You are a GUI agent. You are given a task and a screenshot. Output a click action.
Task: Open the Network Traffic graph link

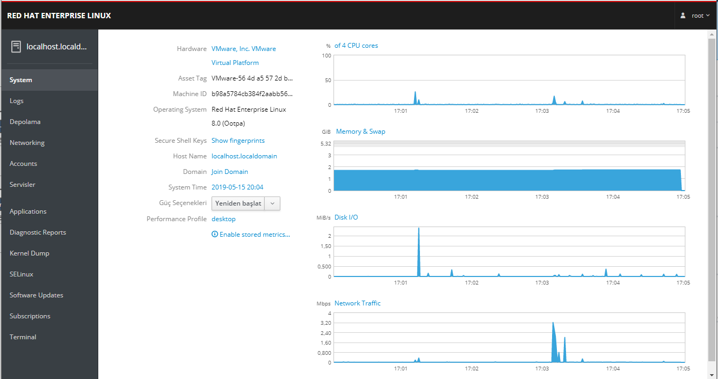357,303
